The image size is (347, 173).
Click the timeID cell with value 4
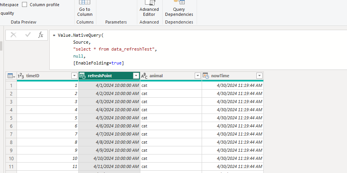47,110
